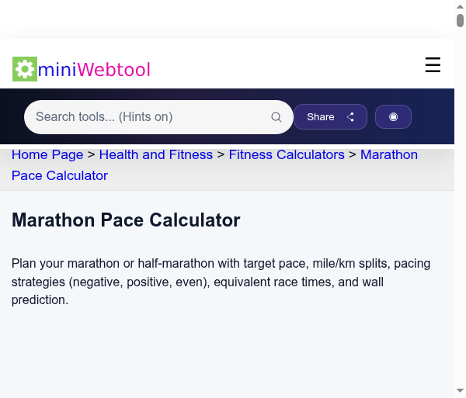Open Health and Fitness breadcrumb link
The height and width of the screenshot is (398, 466).
click(156, 154)
